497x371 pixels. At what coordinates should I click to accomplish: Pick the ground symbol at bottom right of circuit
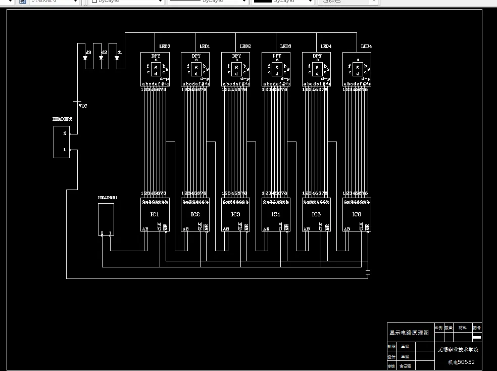(368, 273)
